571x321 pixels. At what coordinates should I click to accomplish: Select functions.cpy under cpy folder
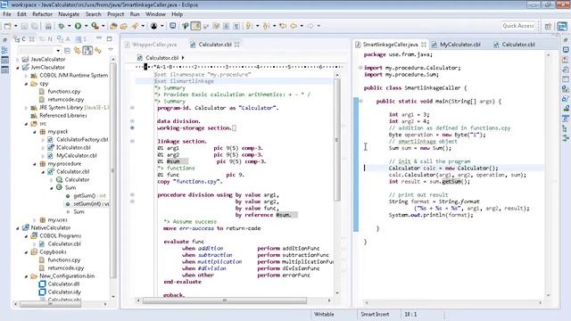[x=64, y=91]
